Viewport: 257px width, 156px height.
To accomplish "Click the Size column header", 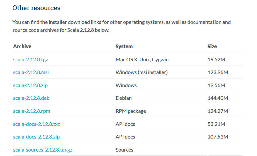I will [212, 46].
